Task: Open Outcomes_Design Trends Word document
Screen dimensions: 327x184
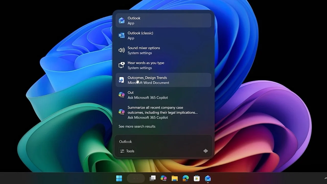Action: click(163, 80)
